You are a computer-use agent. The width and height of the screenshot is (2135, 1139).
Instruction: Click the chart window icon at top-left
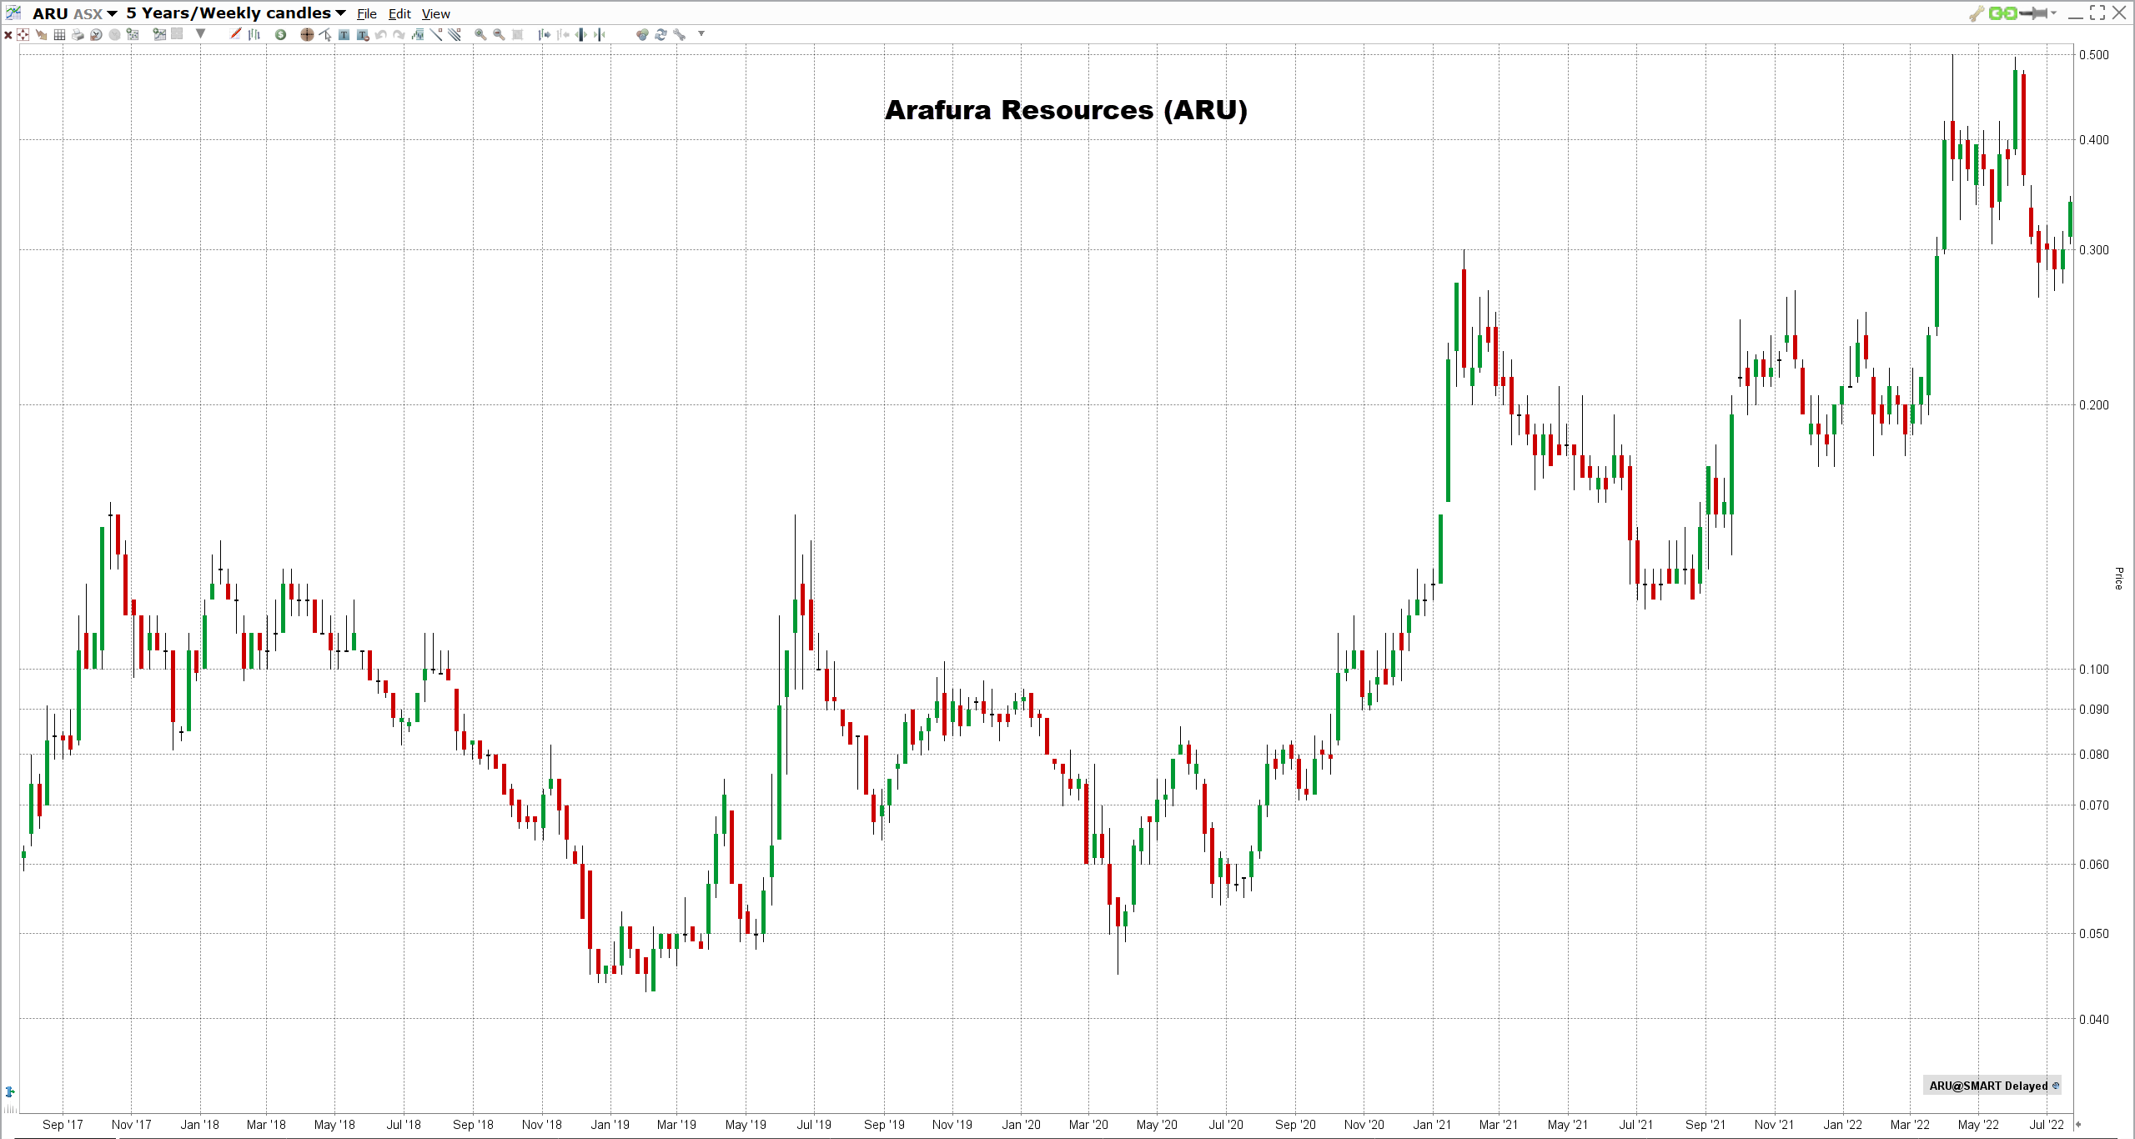tap(14, 13)
